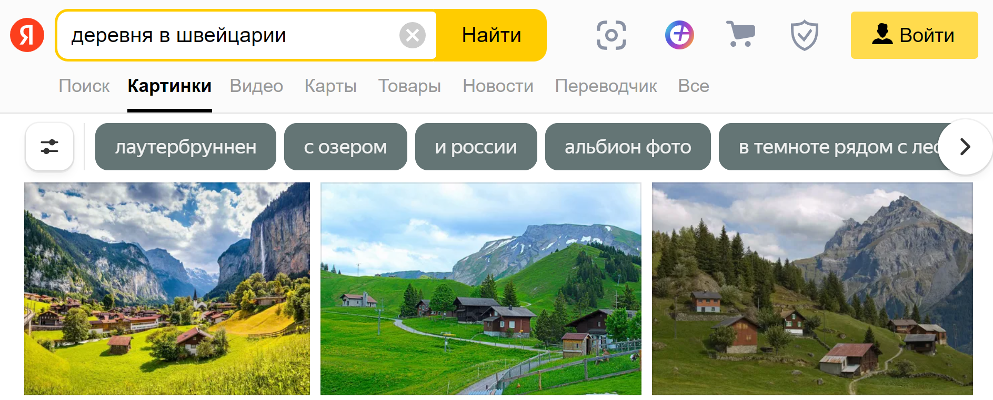Select the альбион фото suggestion chip

pos(628,147)
